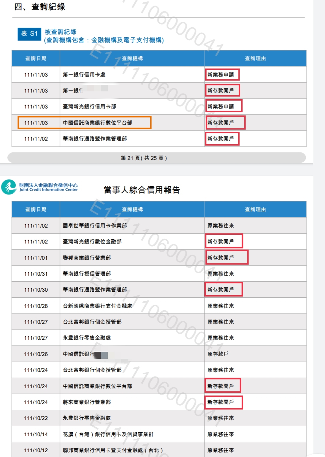Click the '111/10/31' date cell
This screenshot has height=457, width=325.
pos(36,274)
